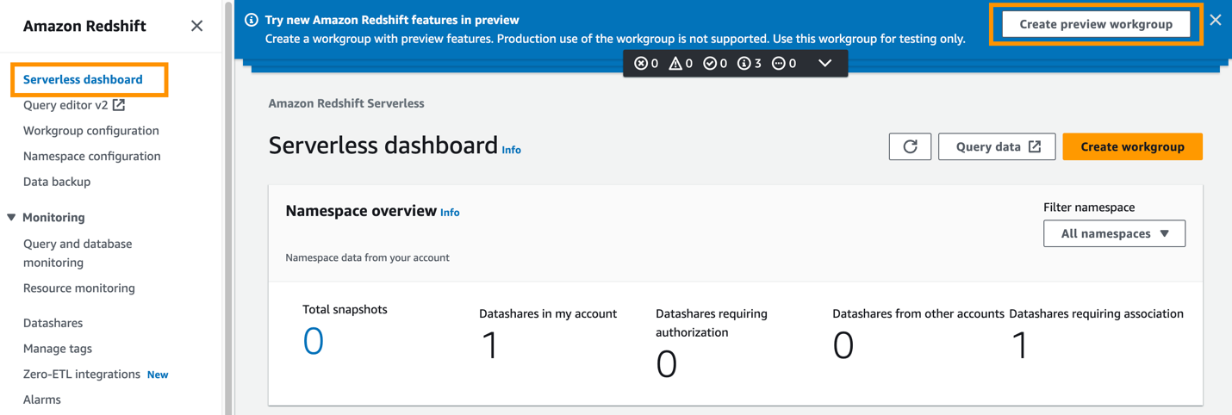Image resolution: width=1232 pixels, height=415 pixels.
Task: Expand the notification status bar chevron
Action: (x=824, y=63)
